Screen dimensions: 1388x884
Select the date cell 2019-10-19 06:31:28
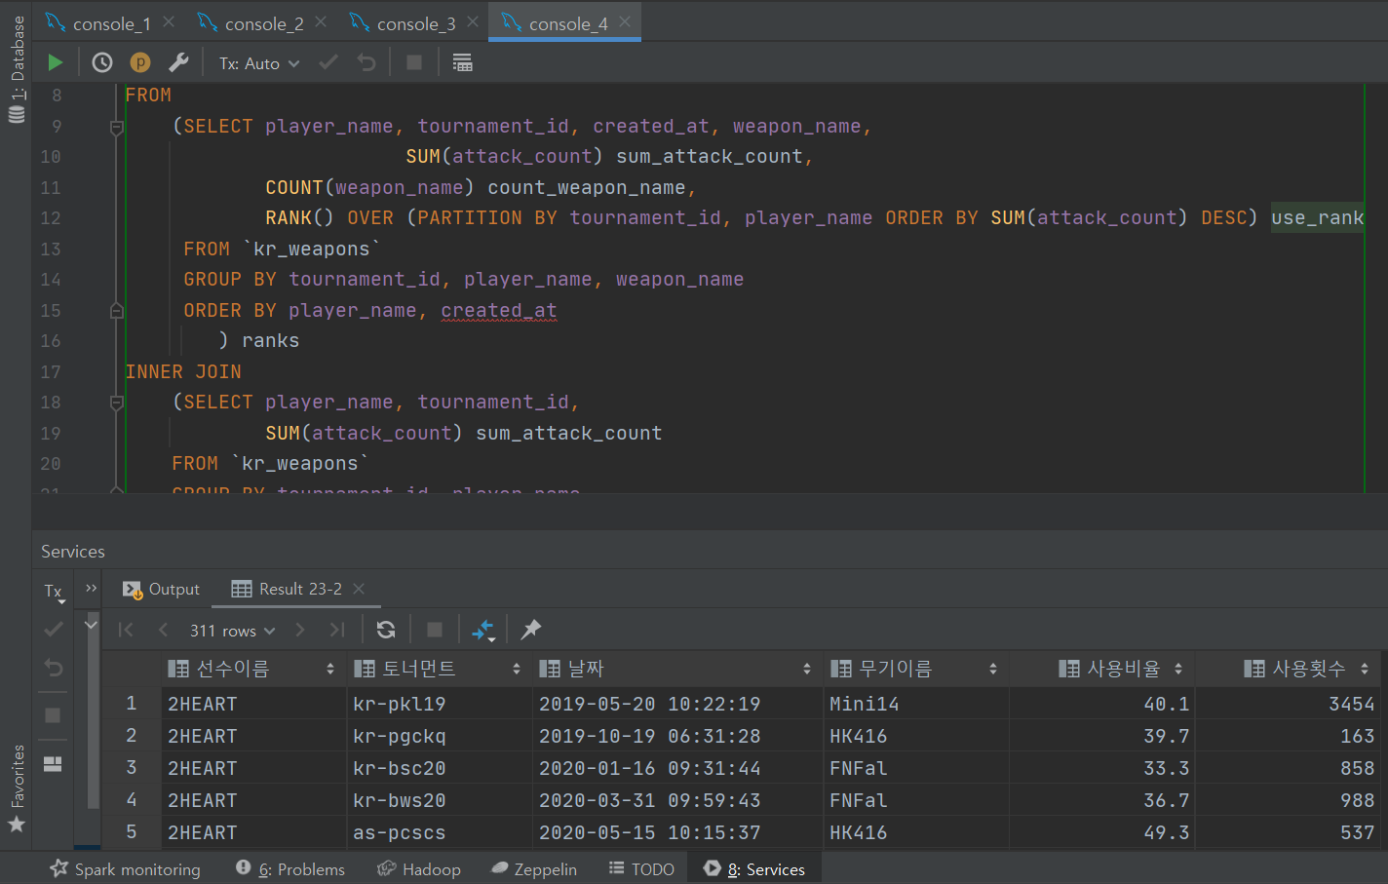point(677,736)
